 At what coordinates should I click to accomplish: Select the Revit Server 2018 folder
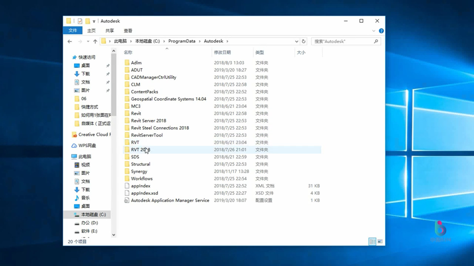pyautogui.click(x=148, y=121)
